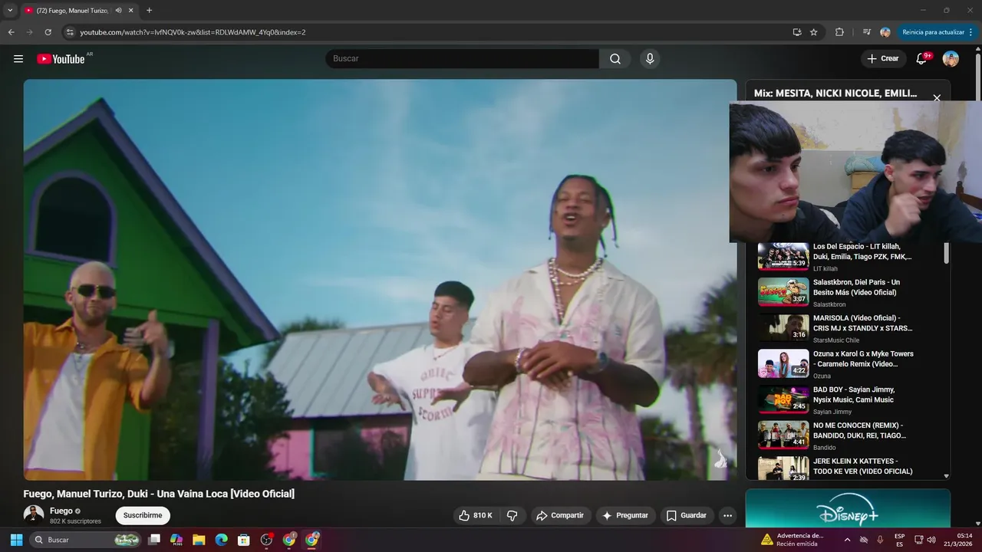Install app icon in address bar
The width and height of the screenshot is (982, 552).
point(797,32)
